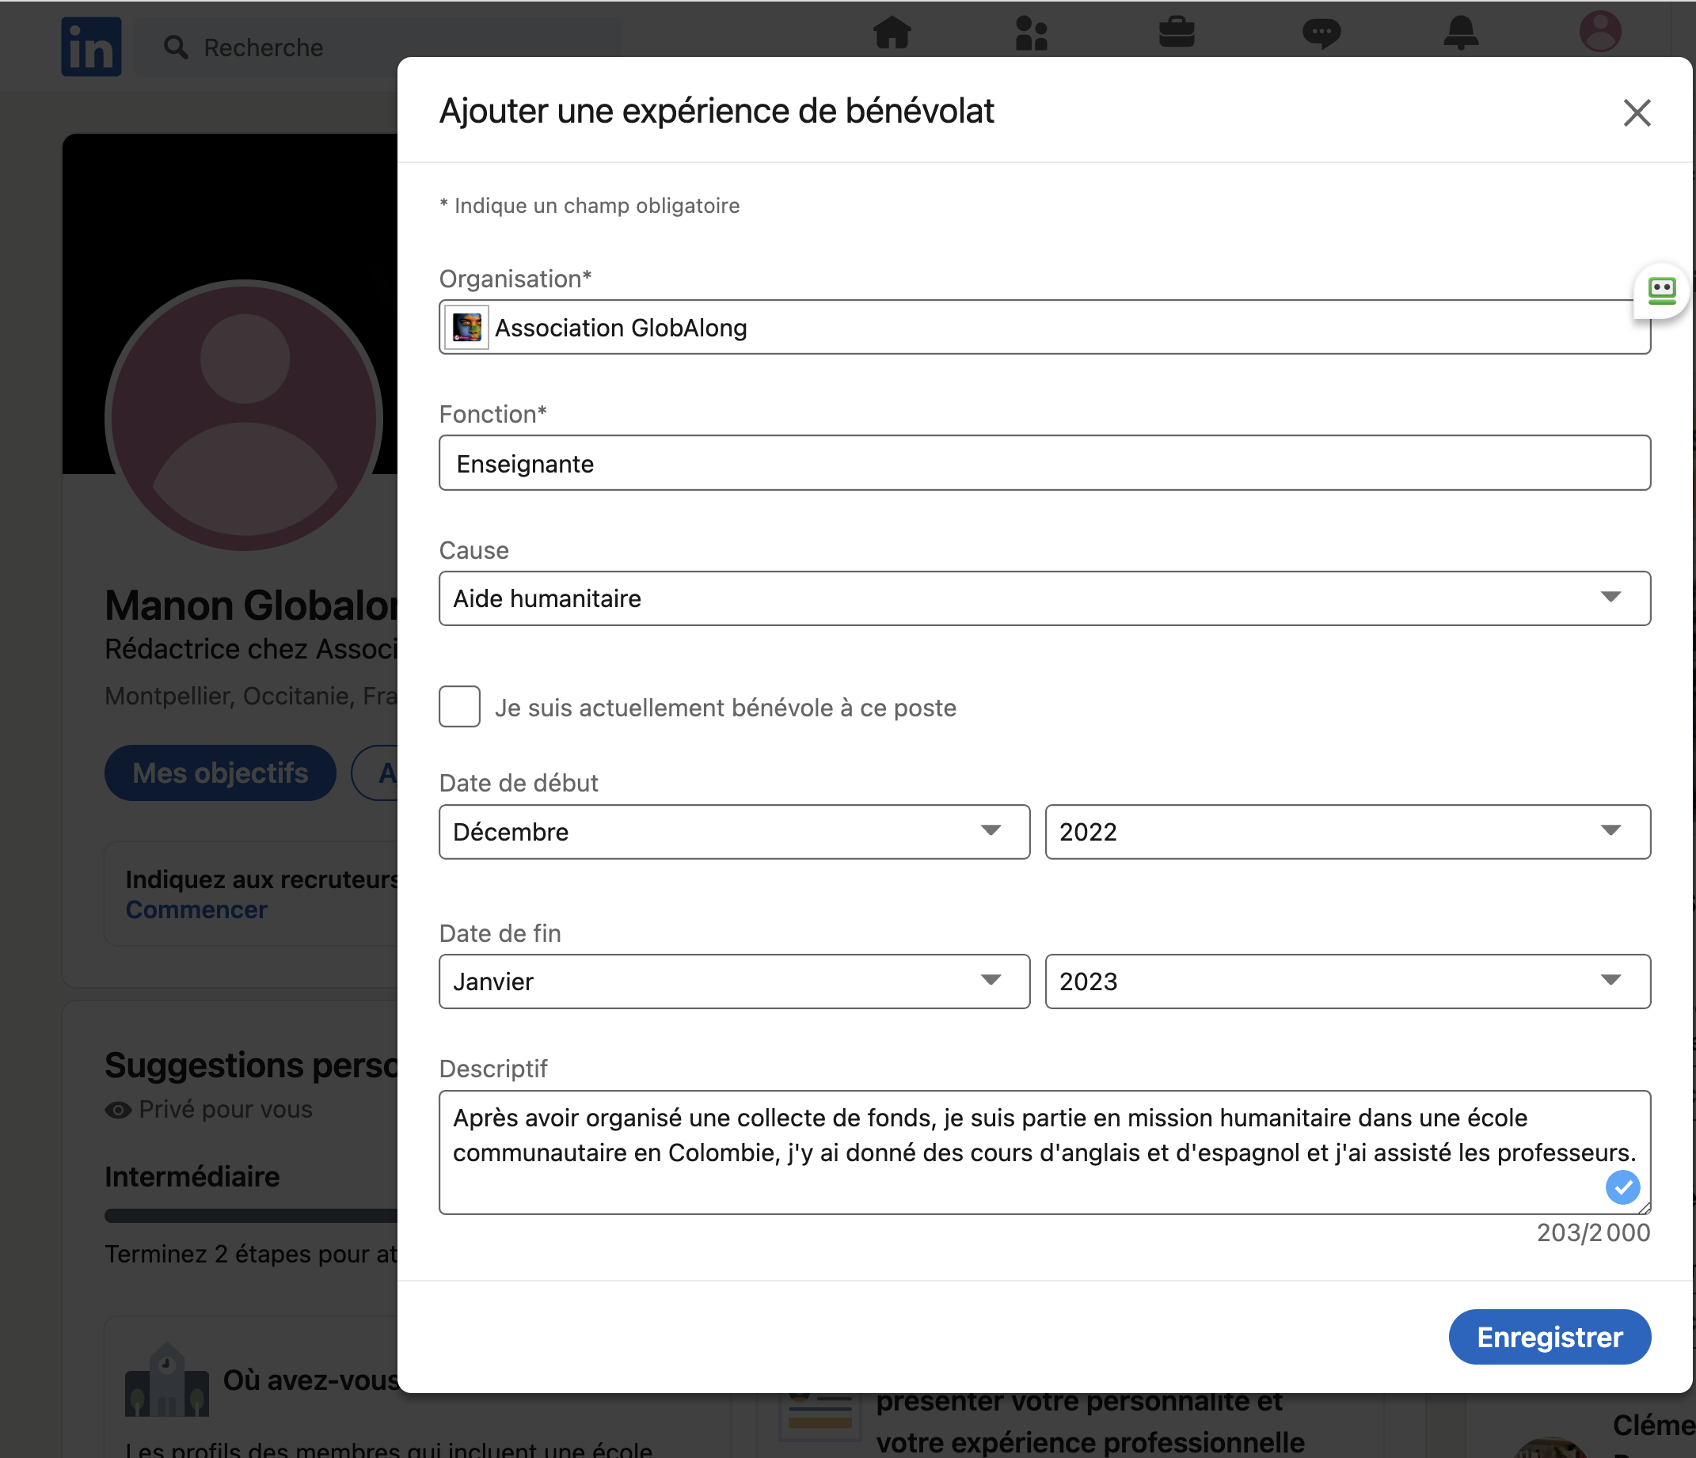Open the end month dropdown 'Janvier'
Viewport: 1696px width, 1458px height.
pyautogui.click(x=734, y=981)
